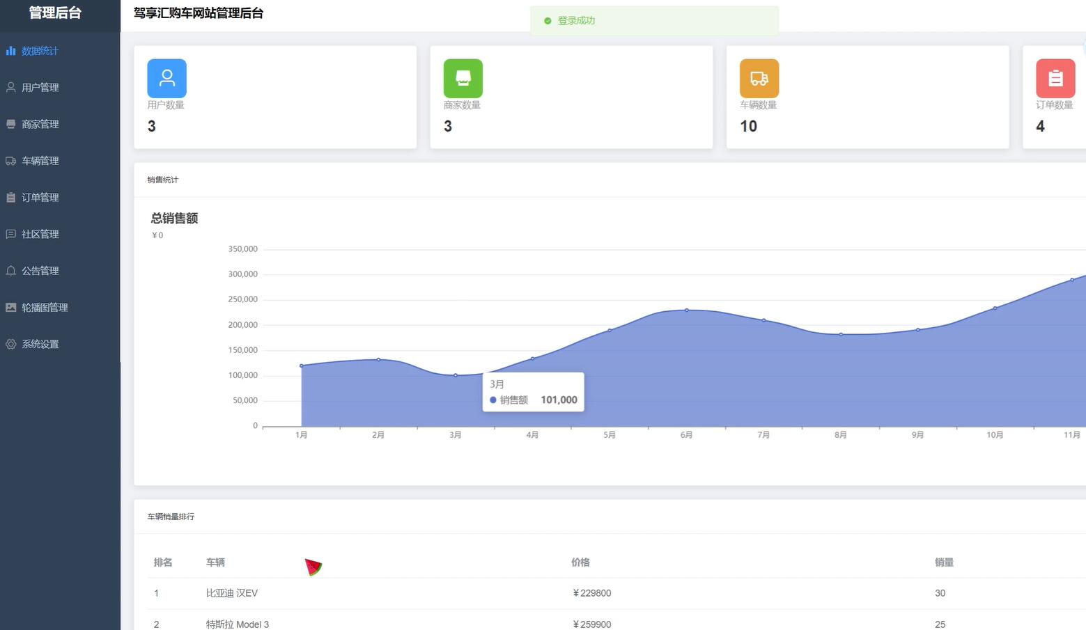
Task: Click the 价格 column header
Action: tap(580, 562)
